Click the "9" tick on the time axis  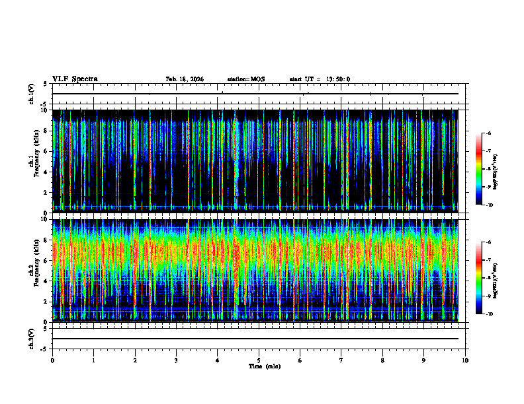[x=423, y=360]
